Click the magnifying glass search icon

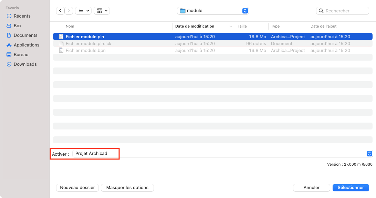coord(321,11)
